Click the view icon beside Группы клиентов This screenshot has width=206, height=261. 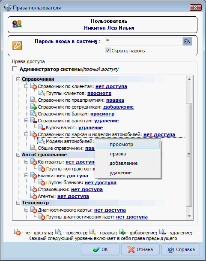click(42, 93)
